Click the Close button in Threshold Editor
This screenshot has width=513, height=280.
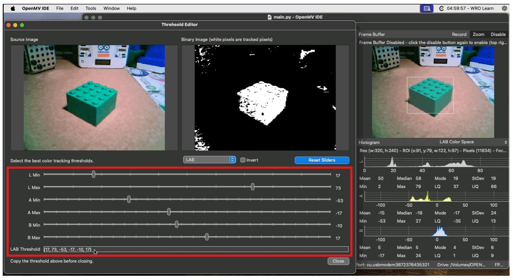(x=338, y=261)
